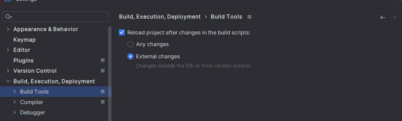The height and width of the screenshot is (121, 402).
Task: Click Build, Execution, Deployment breadcrumb link
Action: [x=160, y=17]
